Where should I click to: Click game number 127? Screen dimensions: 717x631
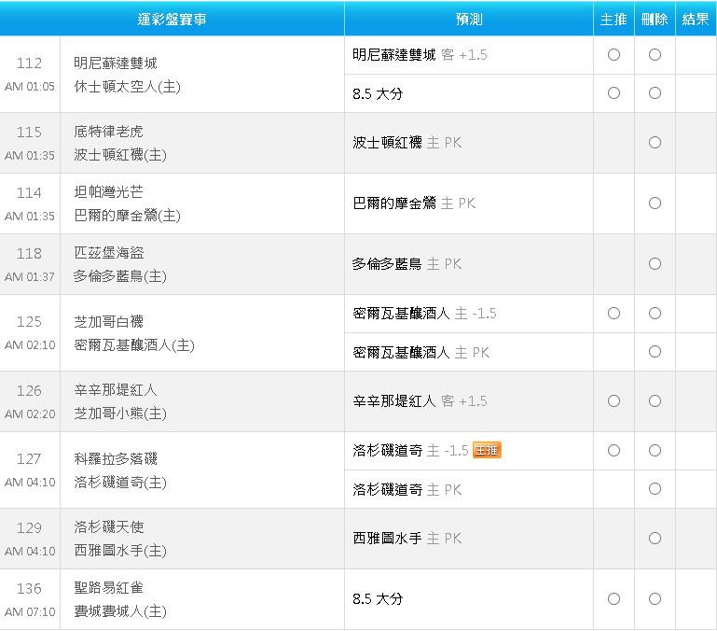point(29,459)
